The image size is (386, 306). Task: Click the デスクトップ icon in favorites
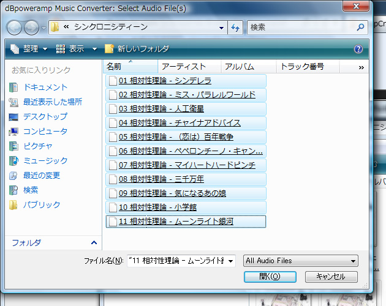13,117
